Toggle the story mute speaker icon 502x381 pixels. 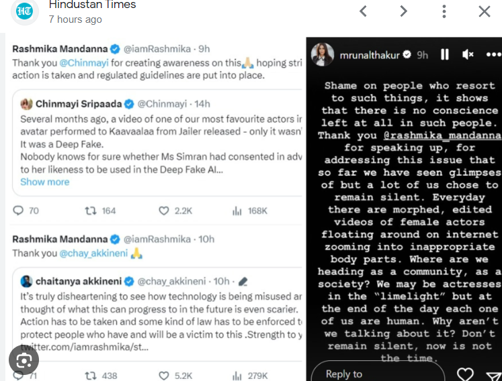pos(468,54)
